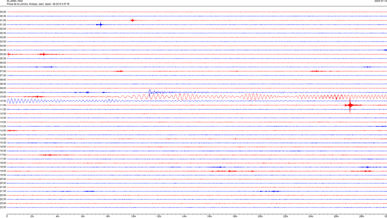Click the 21:30 time label

[x=3, y=191]
